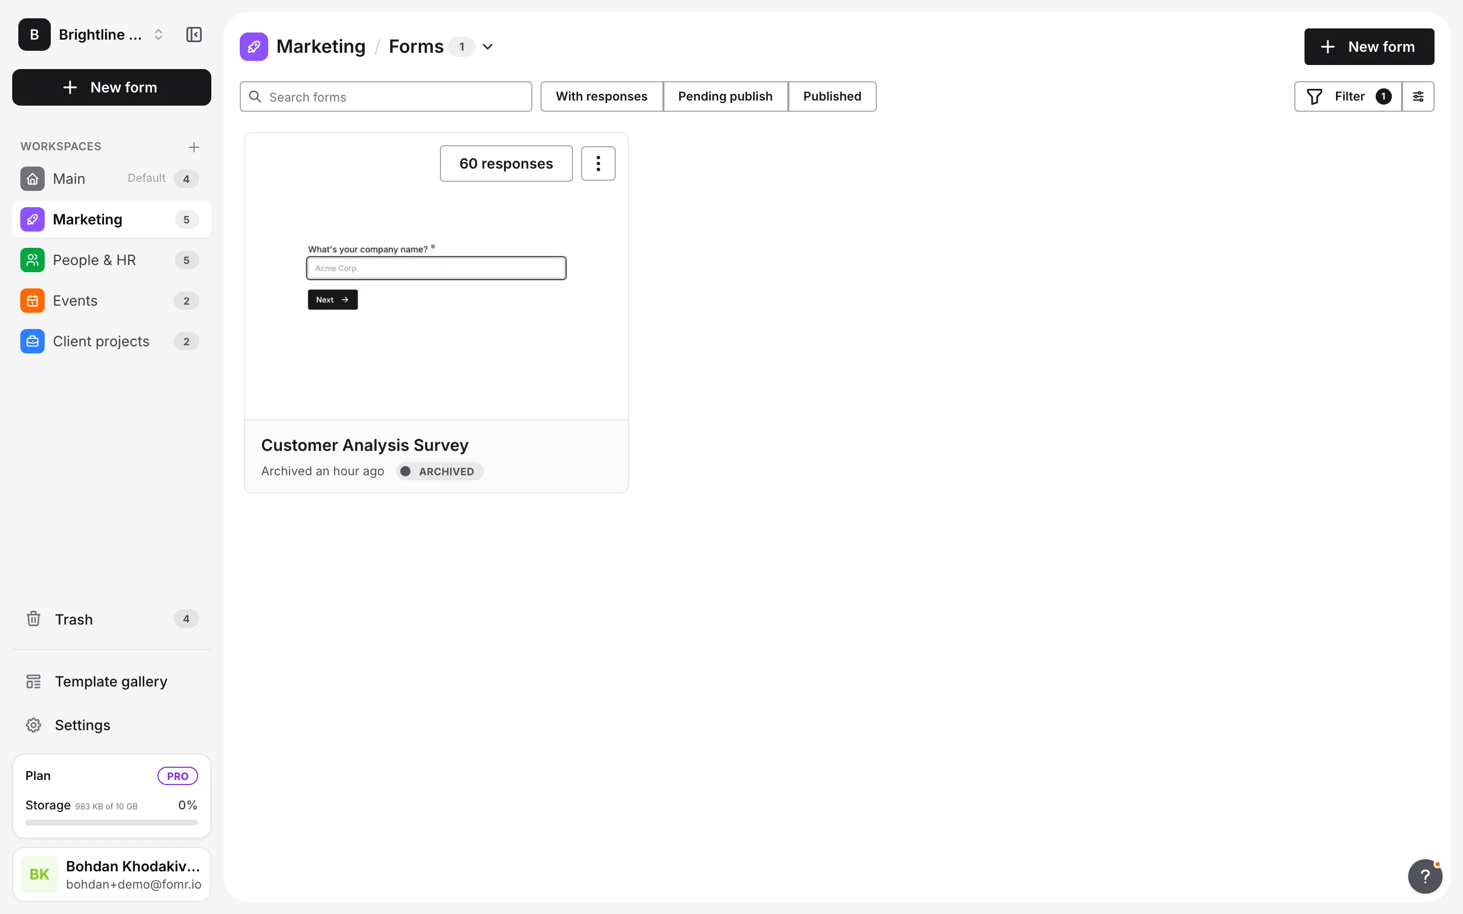Go to the Client projects workspace

[111, 341]
